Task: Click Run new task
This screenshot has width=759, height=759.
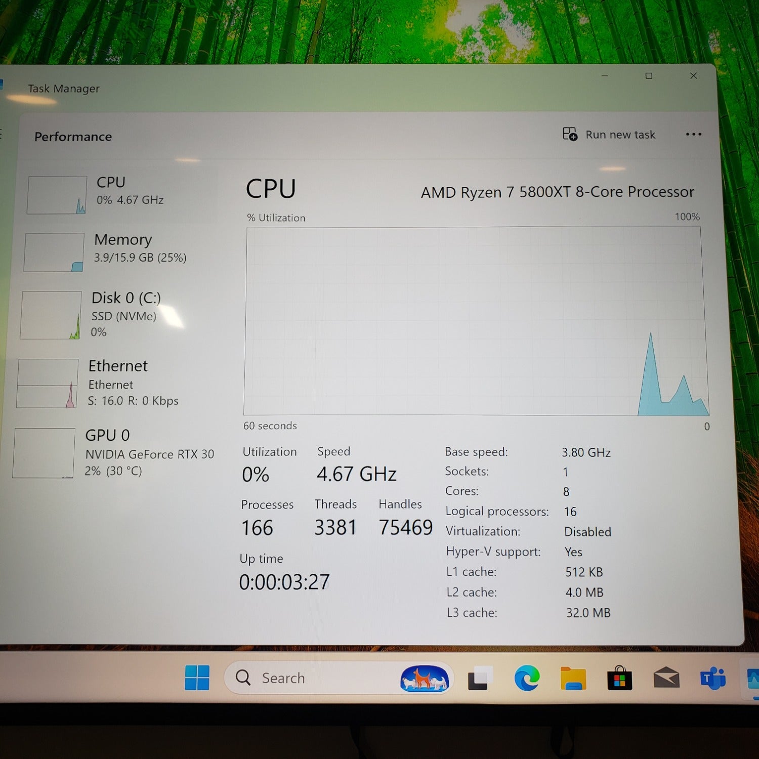Action: point(620,135)
